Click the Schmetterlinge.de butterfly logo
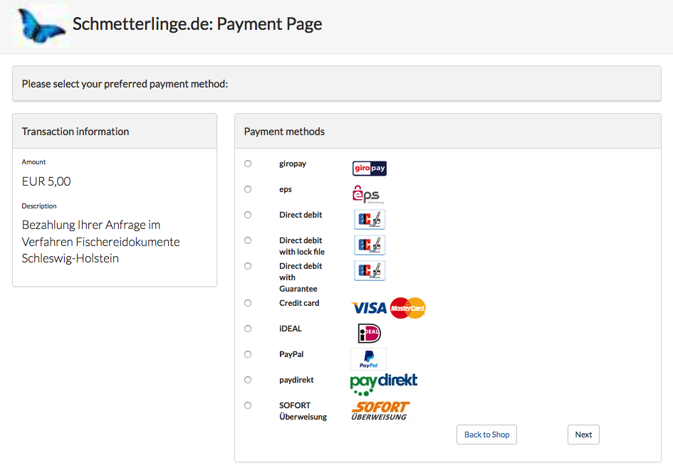The width and height of the screenshot is (673, 473). pos(40,24)
